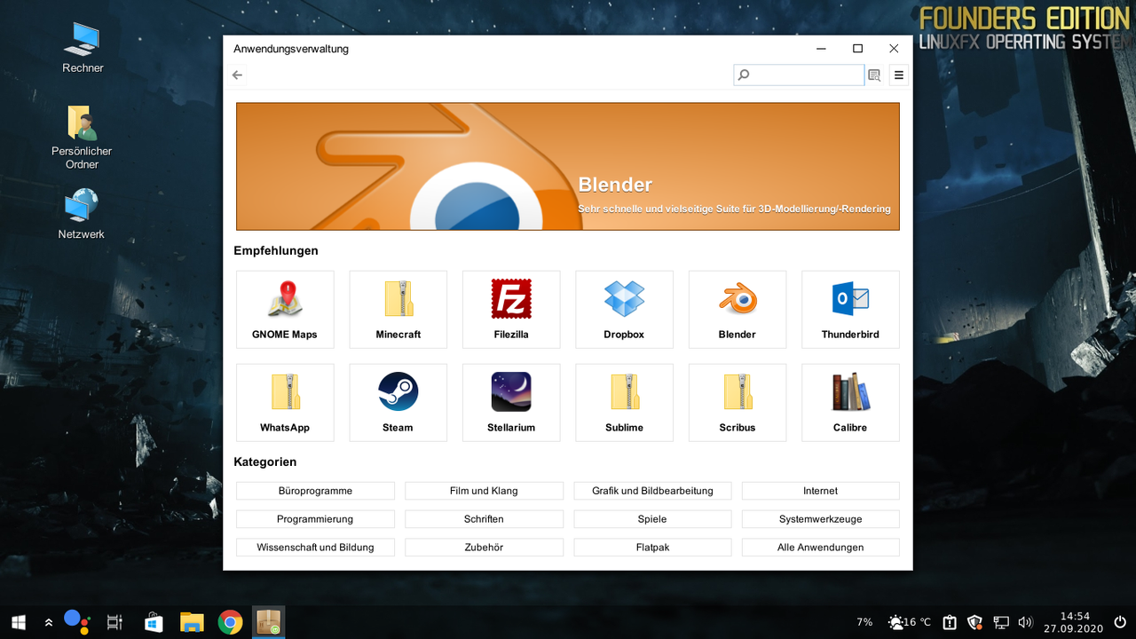Select the Scribus app tile
The image size is (1136, 639).
click(x=738, y=403)
